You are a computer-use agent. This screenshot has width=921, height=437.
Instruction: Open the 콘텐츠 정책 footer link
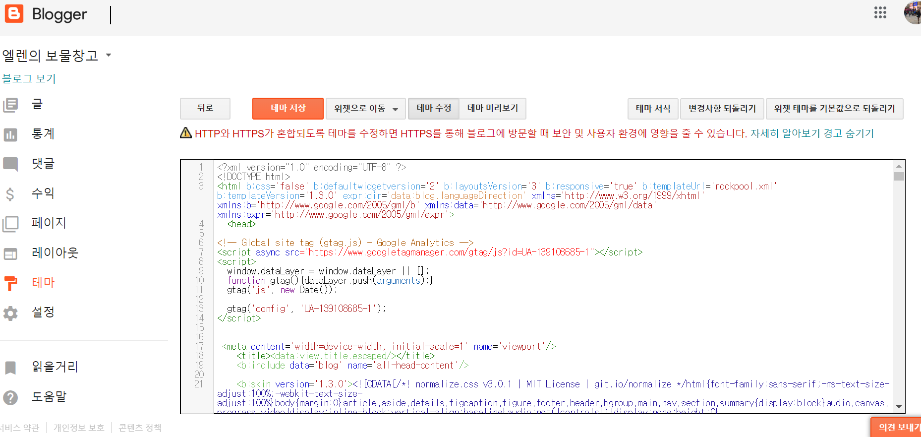tap(140, 428)
